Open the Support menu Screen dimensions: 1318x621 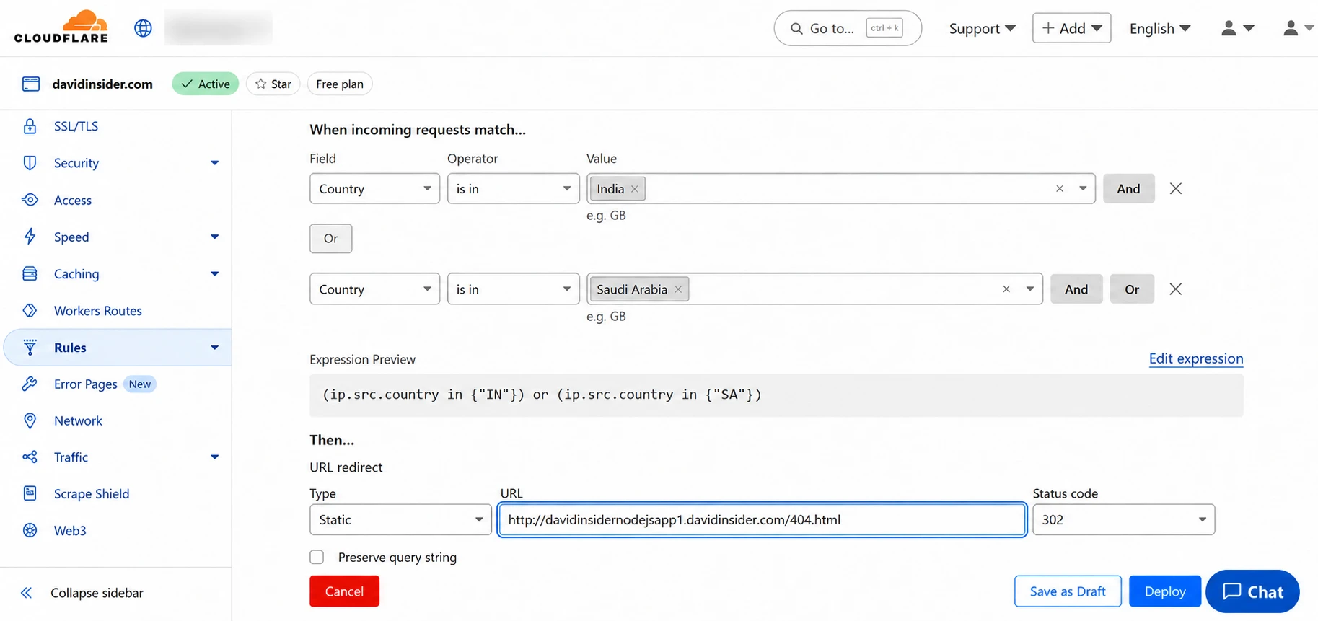tap(982, 28)
